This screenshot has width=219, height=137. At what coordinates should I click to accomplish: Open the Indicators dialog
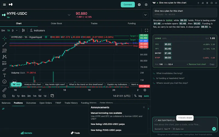38,30
